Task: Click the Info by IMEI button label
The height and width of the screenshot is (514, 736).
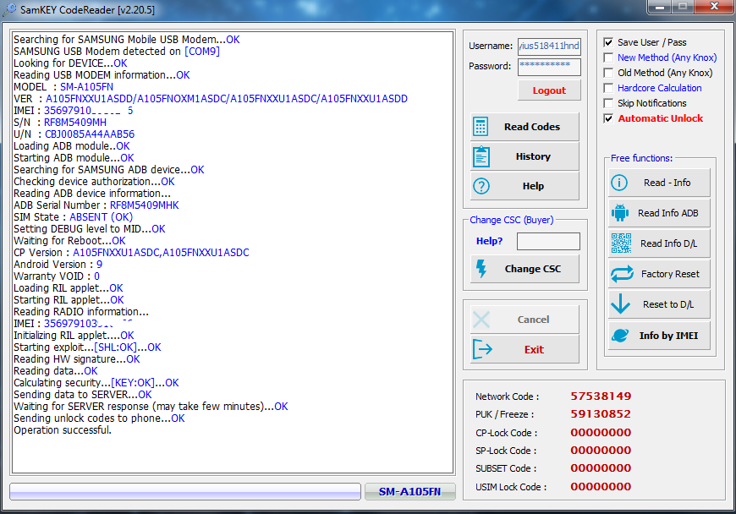Action: coord(668,336)
